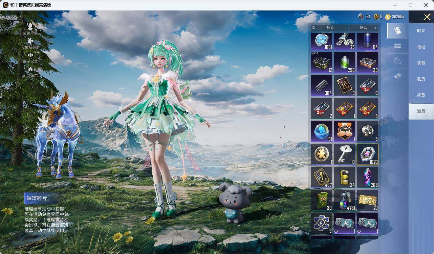Select the 璀璨碎片 item with count 1020
The width and height of the screenshot is (434, 254).
368,154
